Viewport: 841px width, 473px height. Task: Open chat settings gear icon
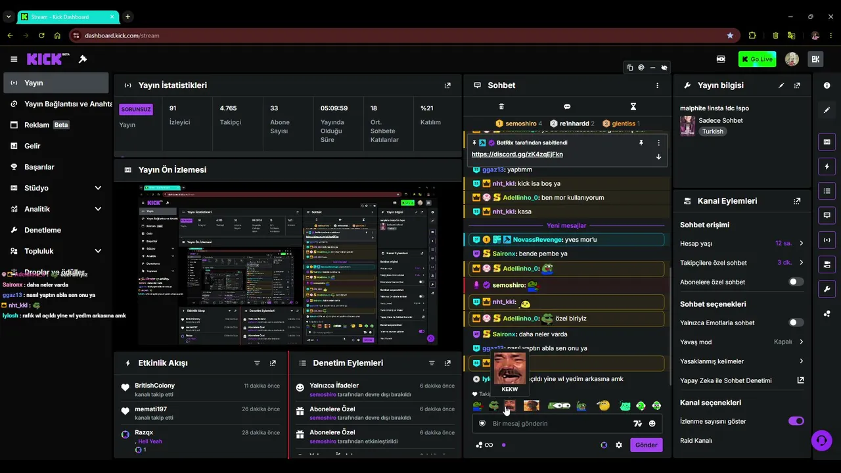618,445
